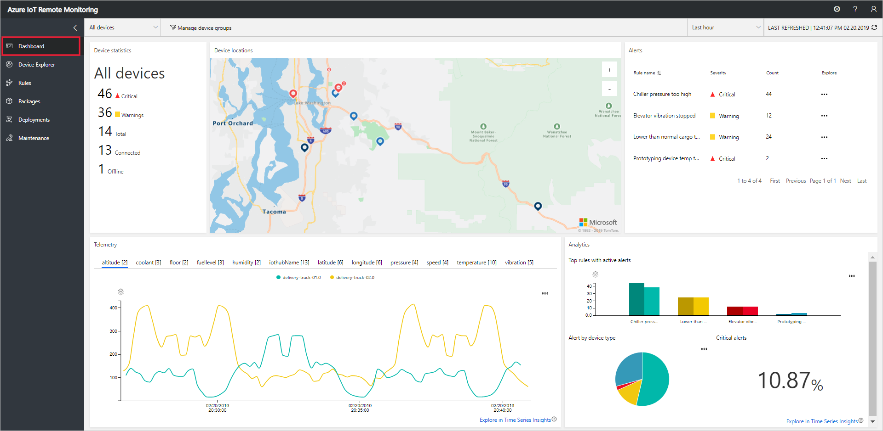Click analytics panel scrollbar up arrow
This screenshot has width=883, height=431.
coord(872,257)
